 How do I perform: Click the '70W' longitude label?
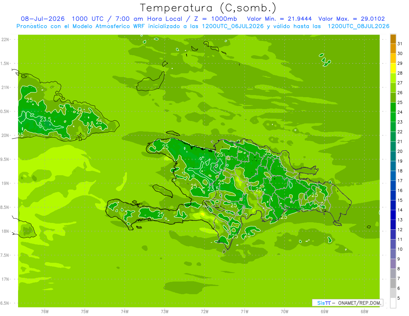pyautogui.click(x=285, y=312)
